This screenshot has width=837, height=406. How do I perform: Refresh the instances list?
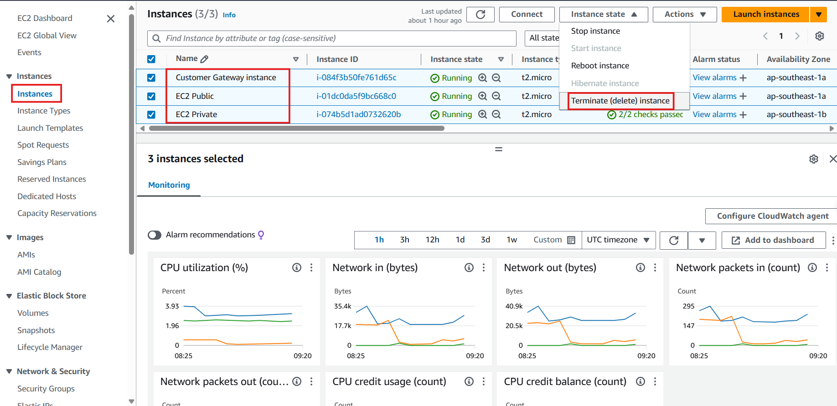coord(480,15)
